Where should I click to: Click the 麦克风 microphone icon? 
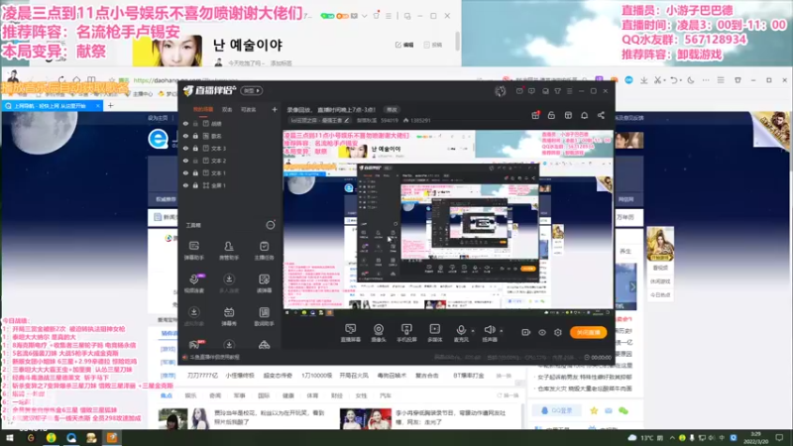click(461, 330)
